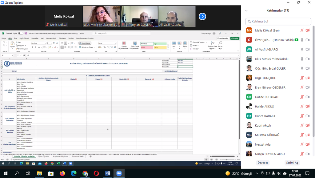Click Ali Vasfi AĞLARCI's camera icon
Image resolution: width=315 pixels, height=178 pixels.
(x=308, y=50)
